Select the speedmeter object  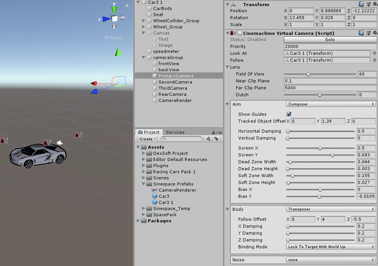point(166,51)
